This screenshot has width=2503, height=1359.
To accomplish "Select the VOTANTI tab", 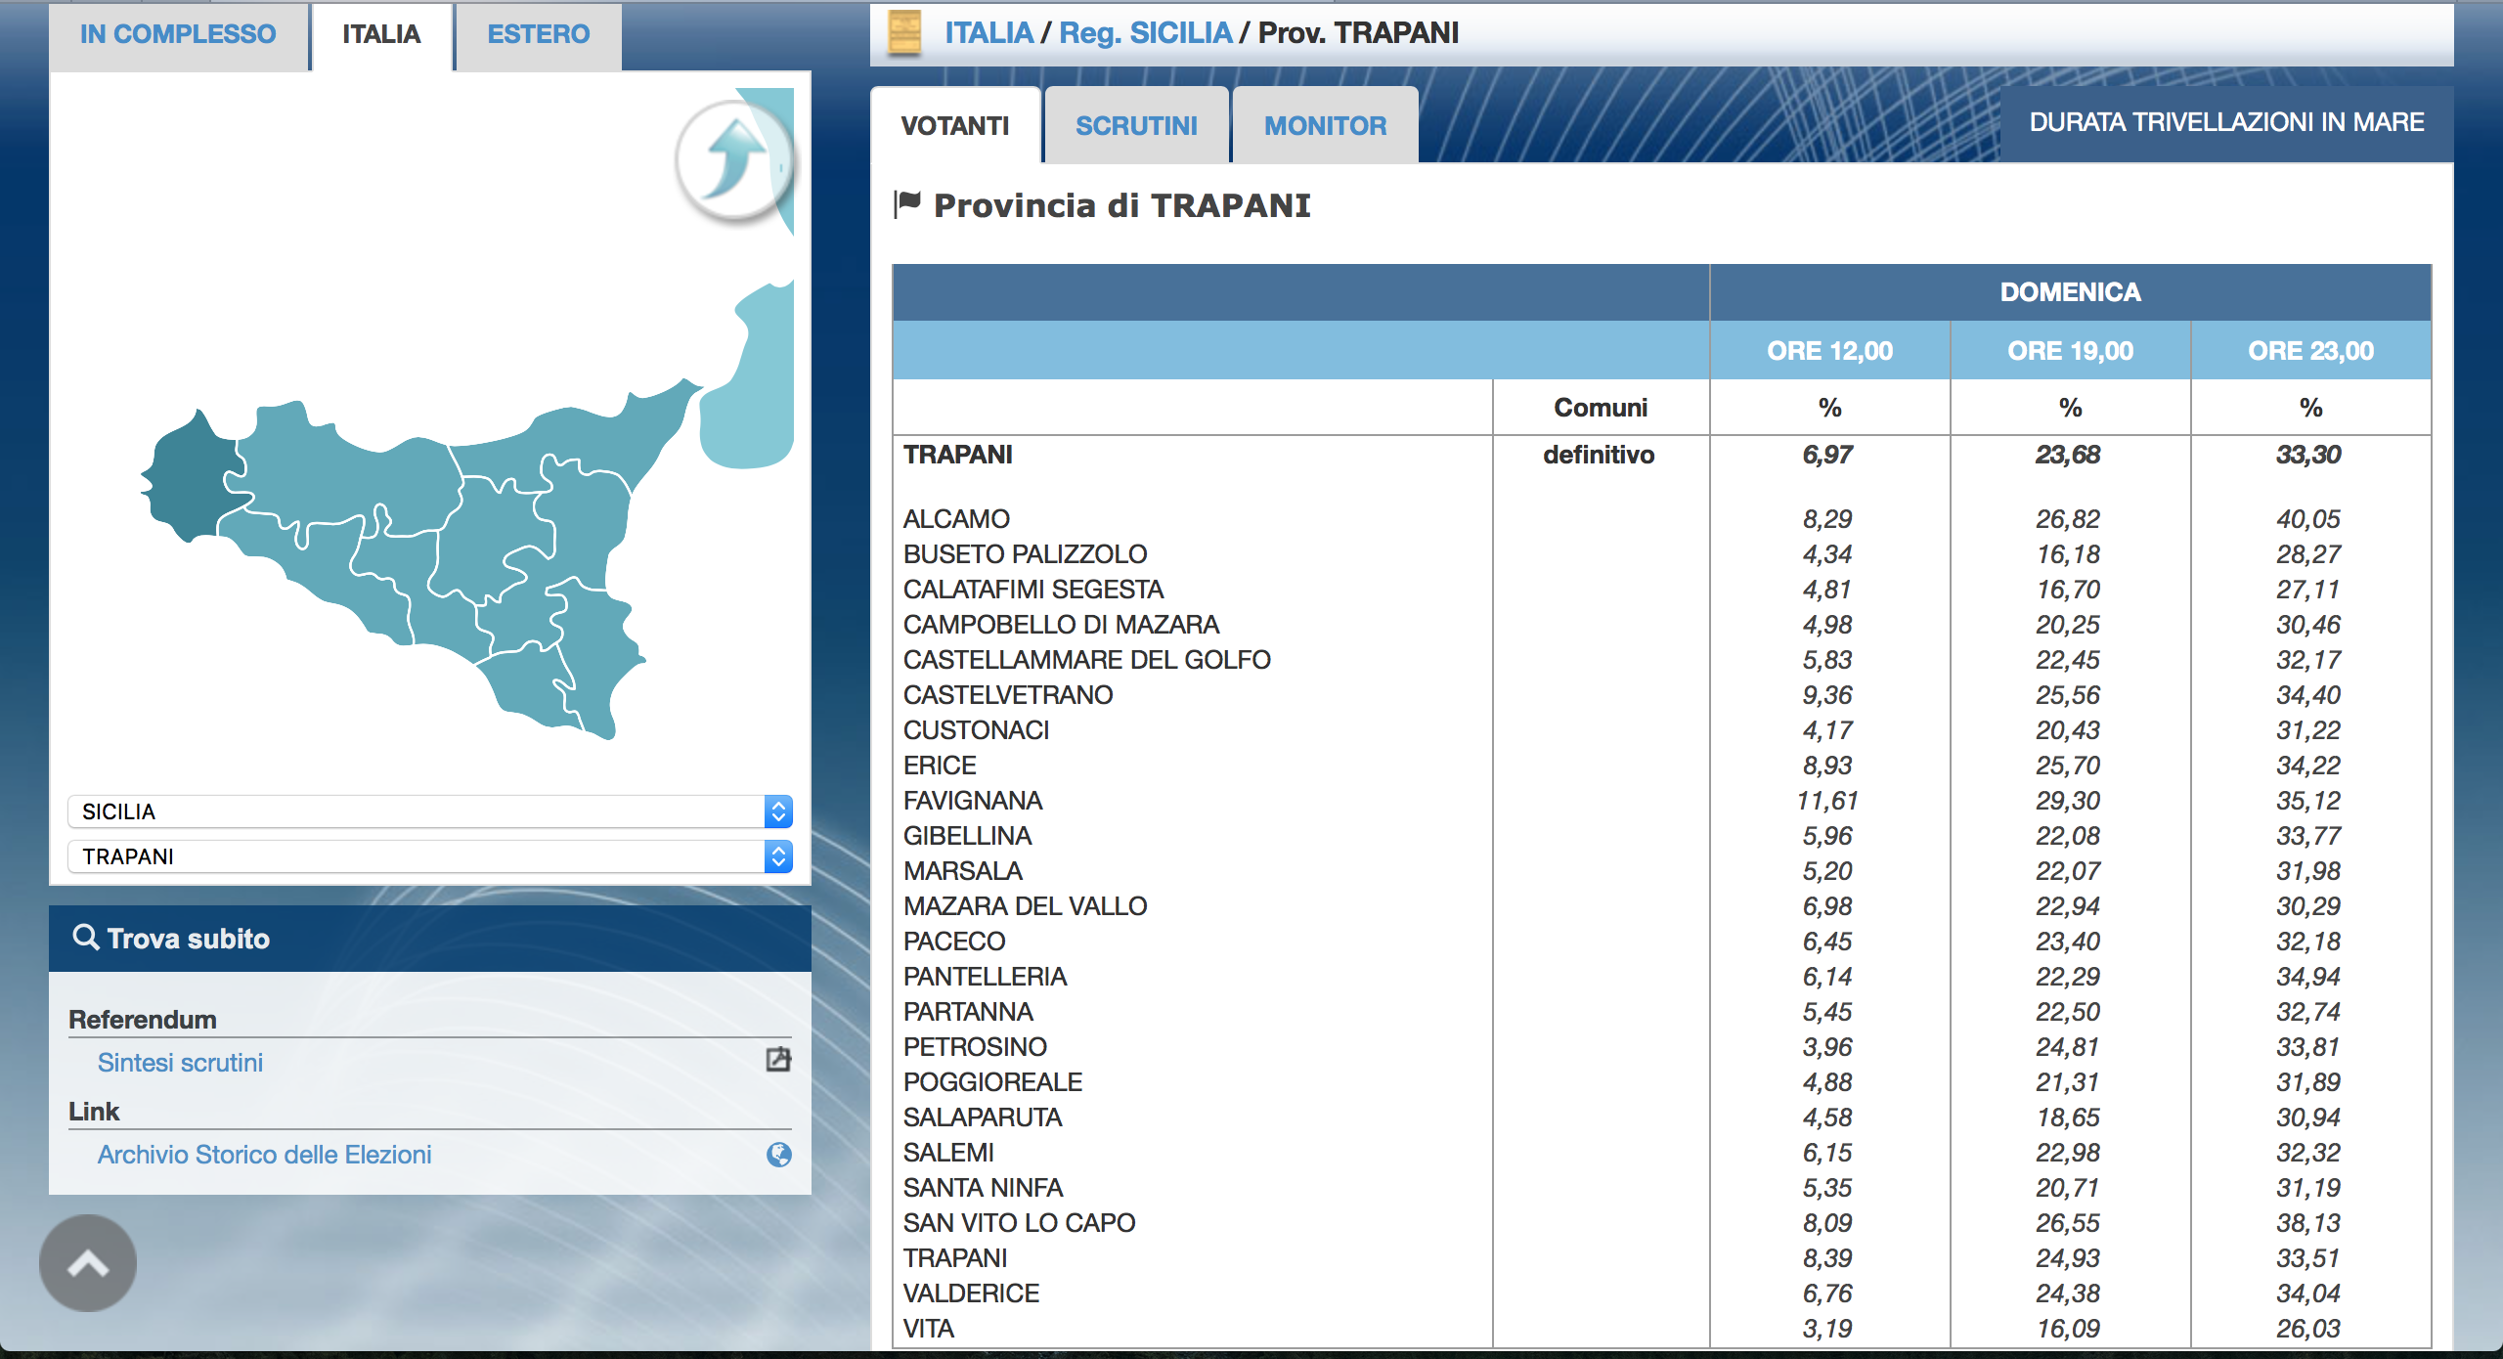I will click(955, 125).
